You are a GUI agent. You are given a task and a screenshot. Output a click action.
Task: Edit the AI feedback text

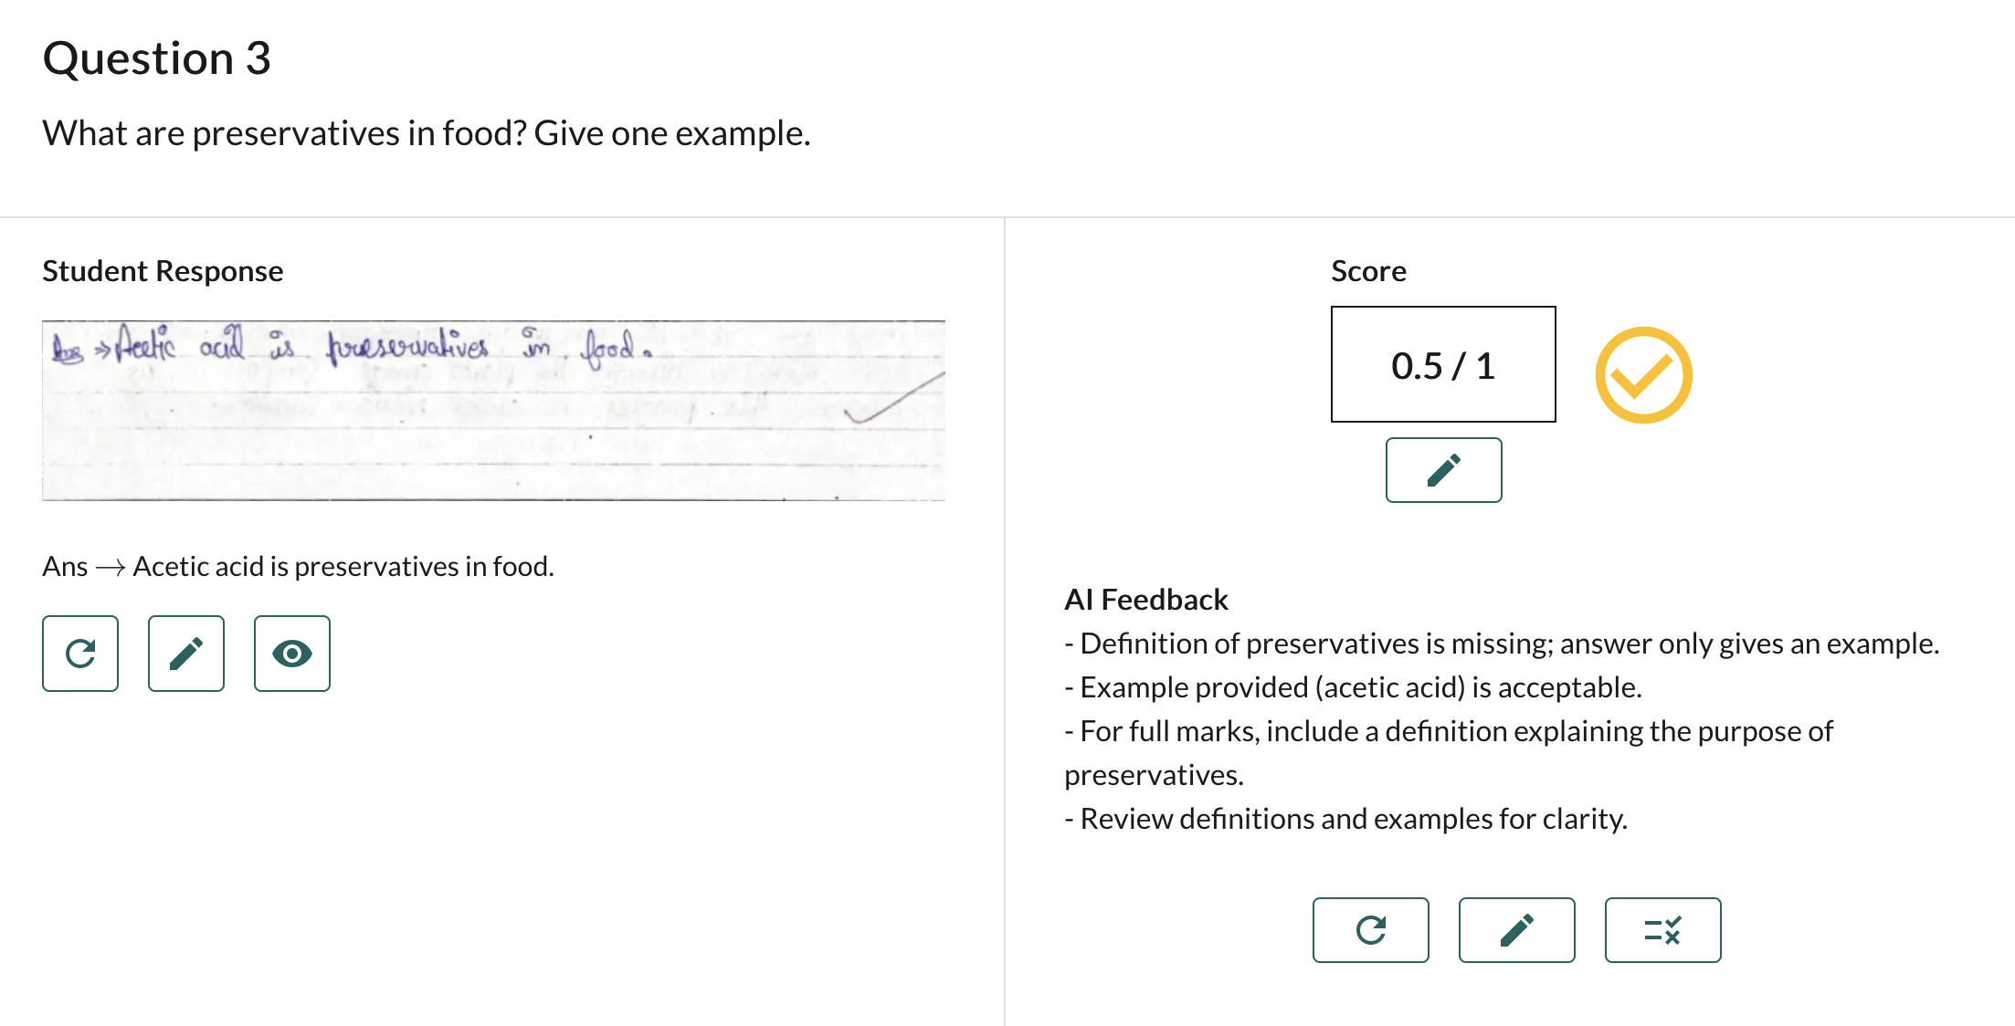tap(1516, 930)
